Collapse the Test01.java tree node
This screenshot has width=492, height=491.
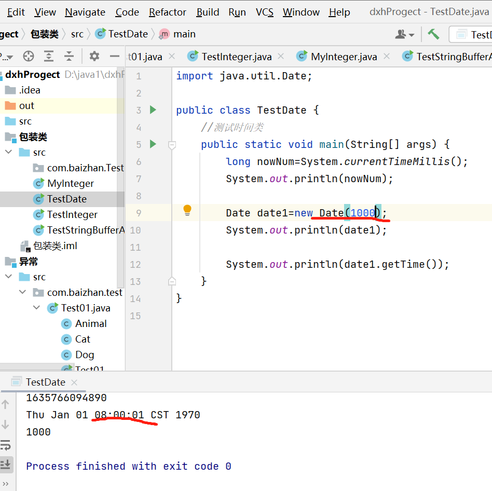point(36,308)
